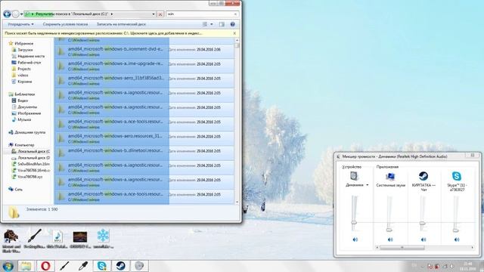Mute Системные звуки in mixer
Viewport: 484px width, 272px height.
pyautogui.click(x=390, y=240)
